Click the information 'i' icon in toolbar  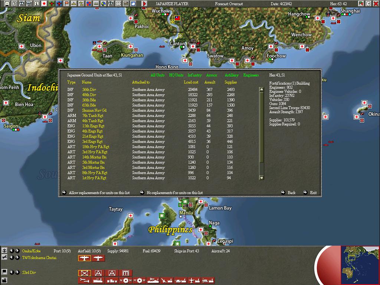point(37,4)
